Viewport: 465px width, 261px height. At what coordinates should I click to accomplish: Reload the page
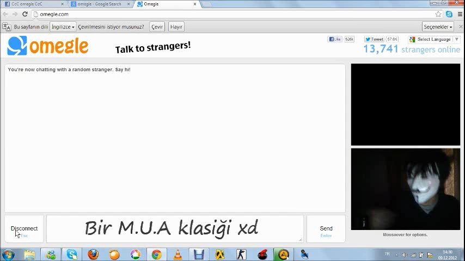(25, 14)
